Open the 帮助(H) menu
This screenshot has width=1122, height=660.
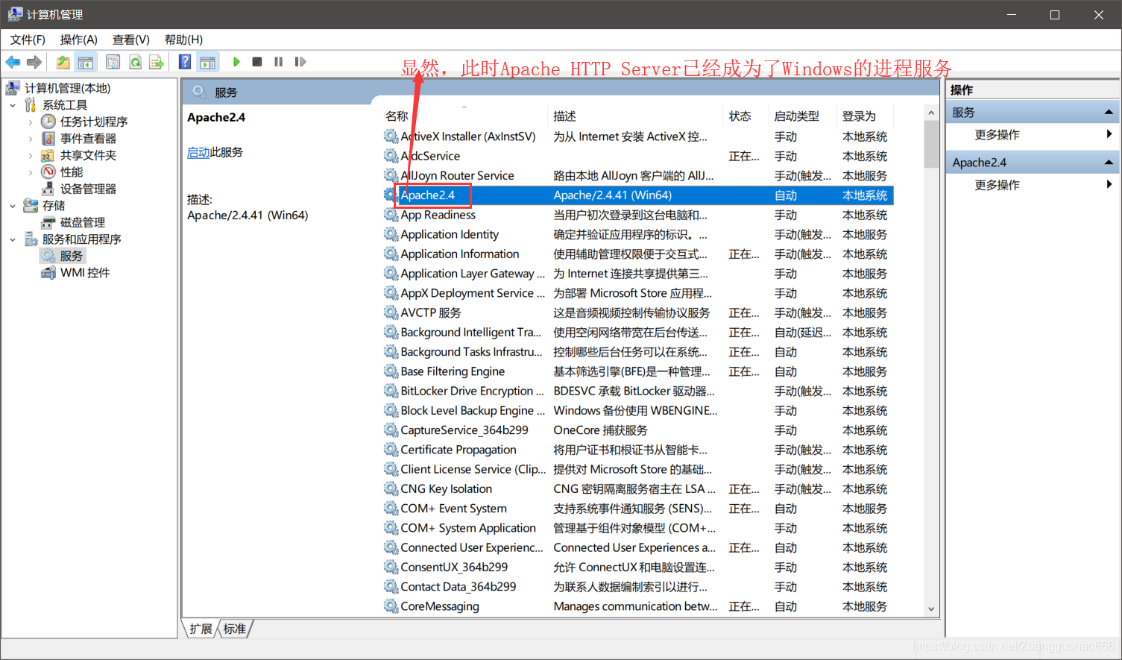183,40
